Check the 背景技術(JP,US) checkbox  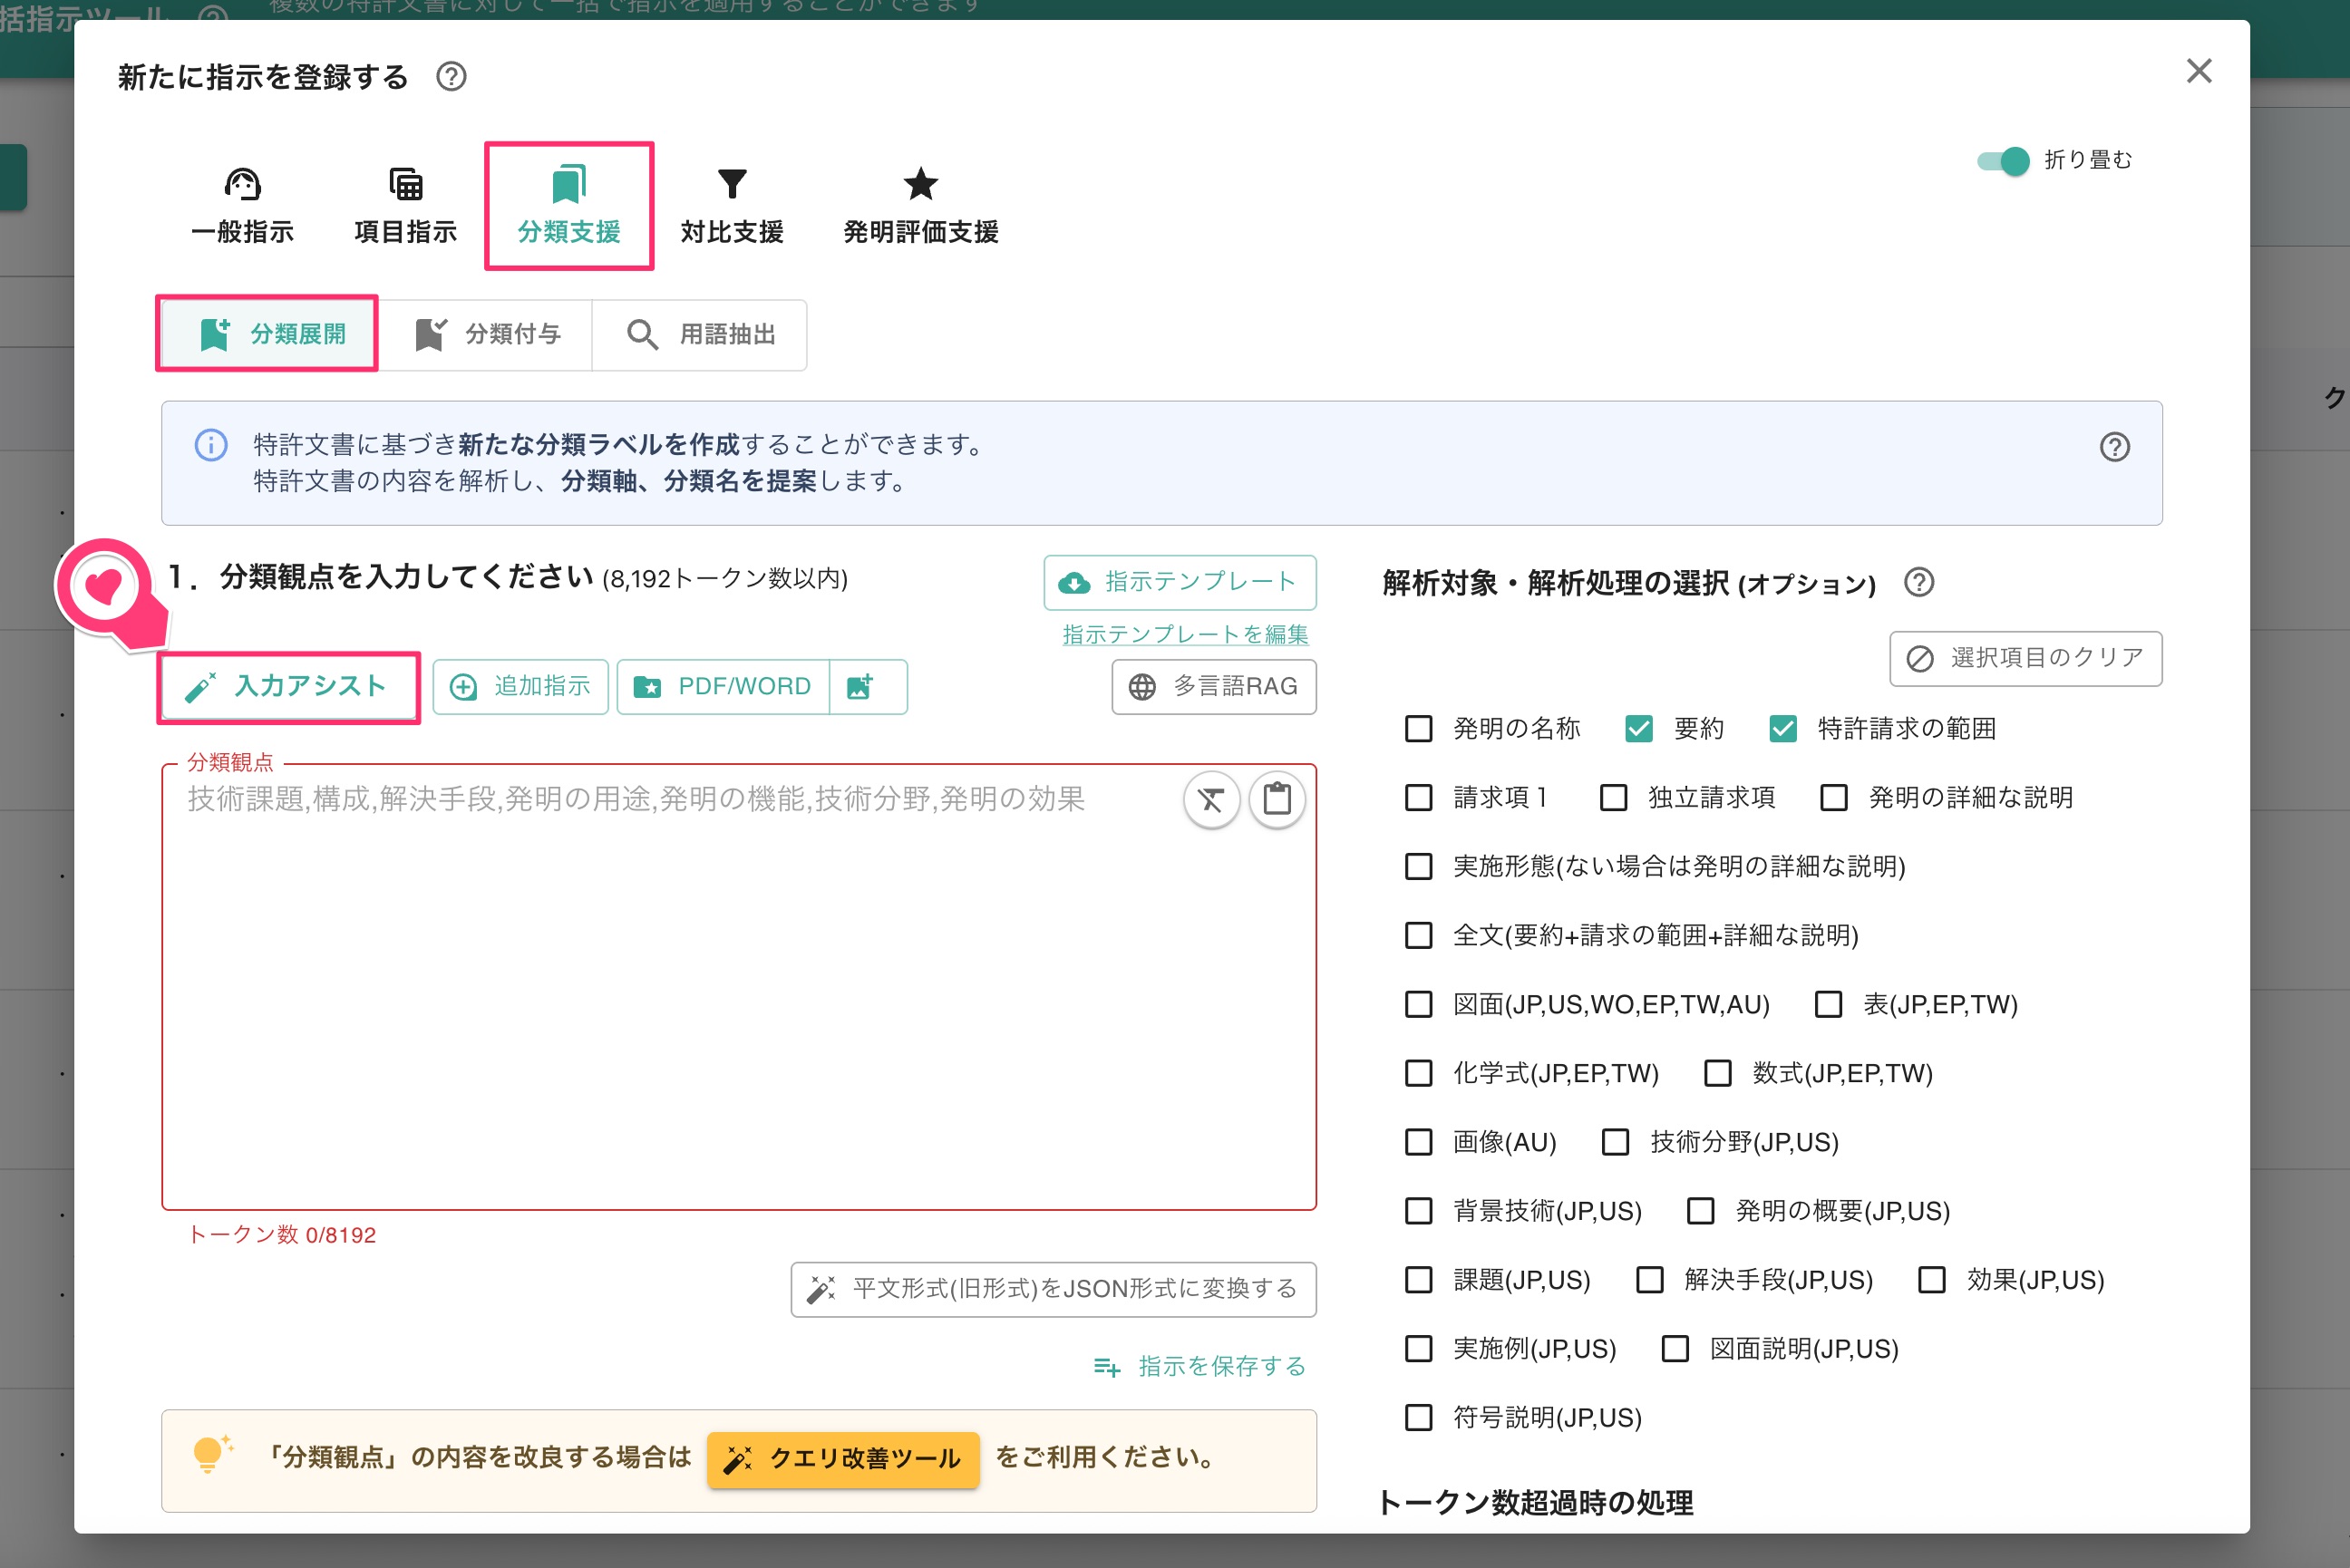click(x=1418, y=1211)
